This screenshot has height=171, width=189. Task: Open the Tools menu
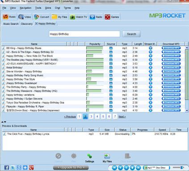[x=38, y=8]
